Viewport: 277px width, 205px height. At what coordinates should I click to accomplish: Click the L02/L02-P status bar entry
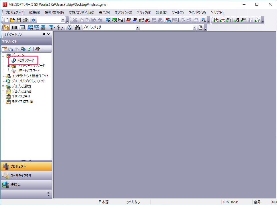pos(230,202)
